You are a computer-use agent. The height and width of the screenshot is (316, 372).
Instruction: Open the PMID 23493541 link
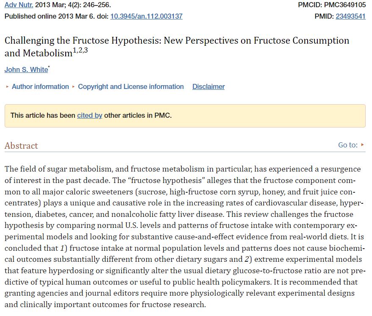coord(350,16)
